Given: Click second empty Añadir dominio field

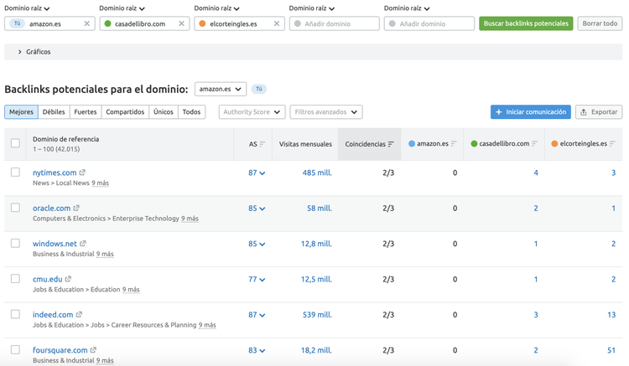Looking at the screenshot, I should coord(429,23).
